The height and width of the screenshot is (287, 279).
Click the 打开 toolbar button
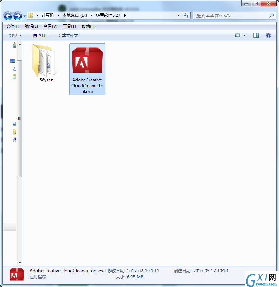click(x=40, y=35)
